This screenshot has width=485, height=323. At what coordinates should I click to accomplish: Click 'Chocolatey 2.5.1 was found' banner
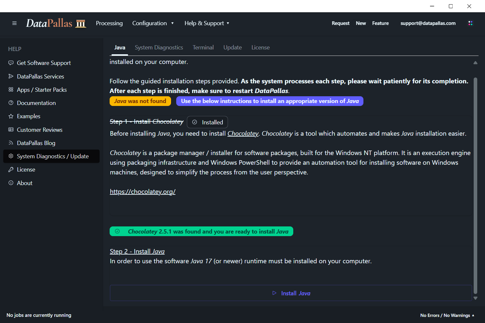tap(201, 231)
